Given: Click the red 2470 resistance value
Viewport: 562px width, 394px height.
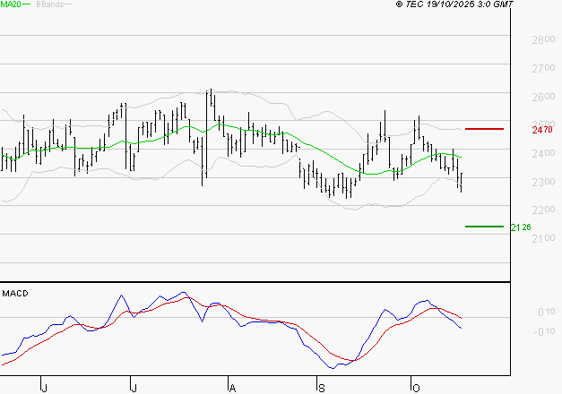Looking at the screenshot, I should coord(542,130).
